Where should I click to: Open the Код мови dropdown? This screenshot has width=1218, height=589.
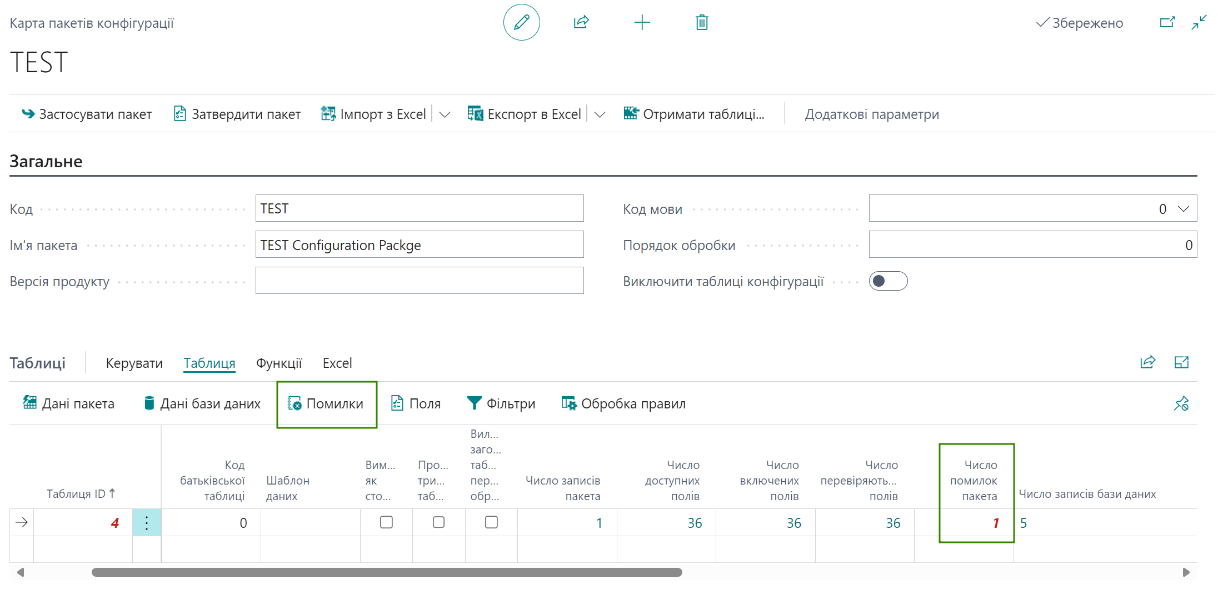click(x=1183, y=209)
